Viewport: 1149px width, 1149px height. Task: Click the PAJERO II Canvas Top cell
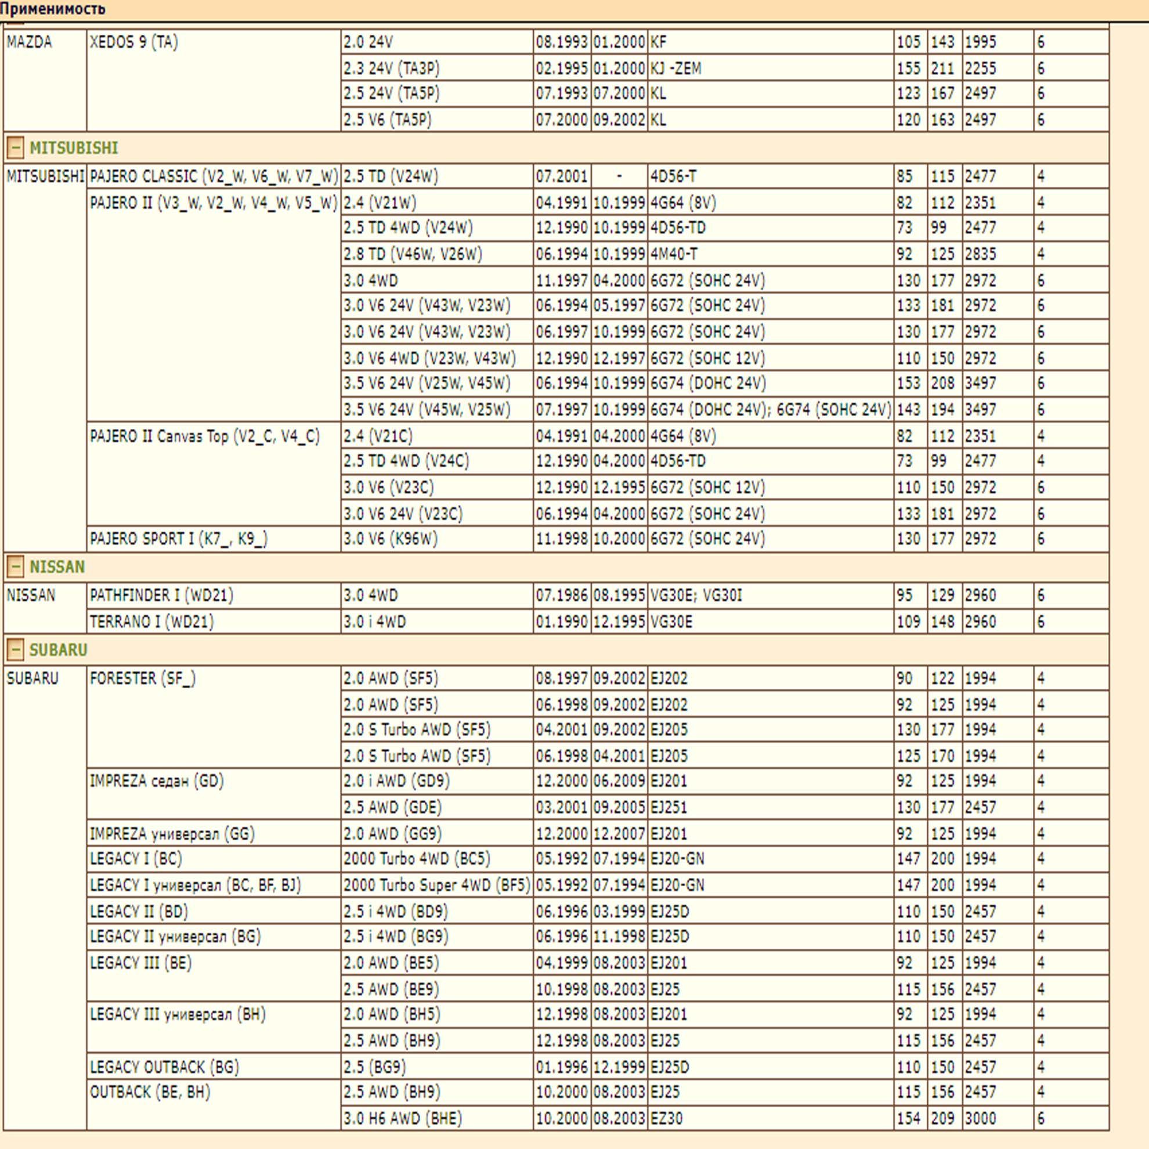point(205,436)
